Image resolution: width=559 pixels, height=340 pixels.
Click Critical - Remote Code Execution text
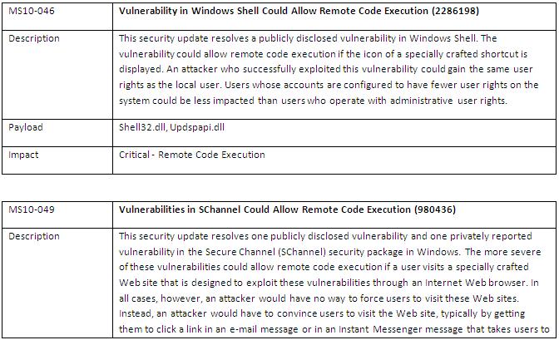coord(192,155)
